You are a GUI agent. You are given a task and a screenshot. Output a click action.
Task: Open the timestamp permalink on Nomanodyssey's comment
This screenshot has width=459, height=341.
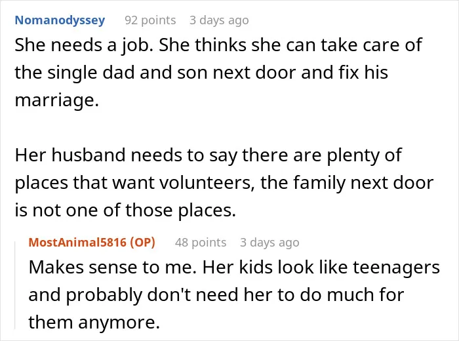[x=219, y=20]
